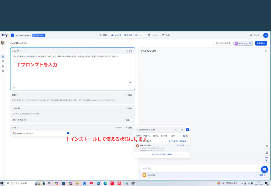Click the expand view icon on the right edge

click(x=267, y=146)
